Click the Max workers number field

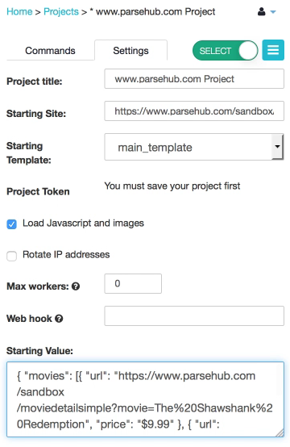(133, 284)
